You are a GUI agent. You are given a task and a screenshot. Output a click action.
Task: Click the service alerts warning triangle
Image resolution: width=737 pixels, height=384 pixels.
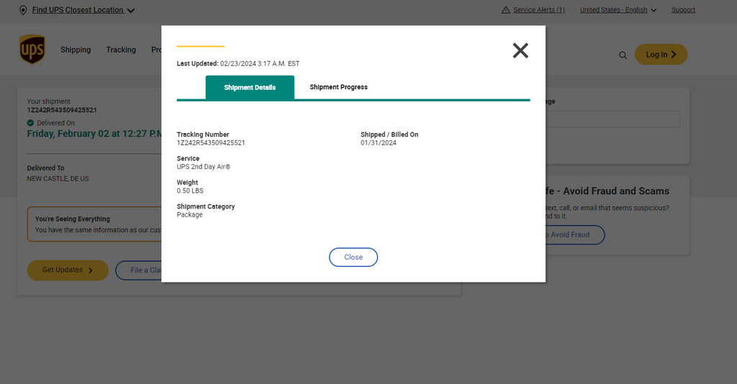click(x=506, y=10)
